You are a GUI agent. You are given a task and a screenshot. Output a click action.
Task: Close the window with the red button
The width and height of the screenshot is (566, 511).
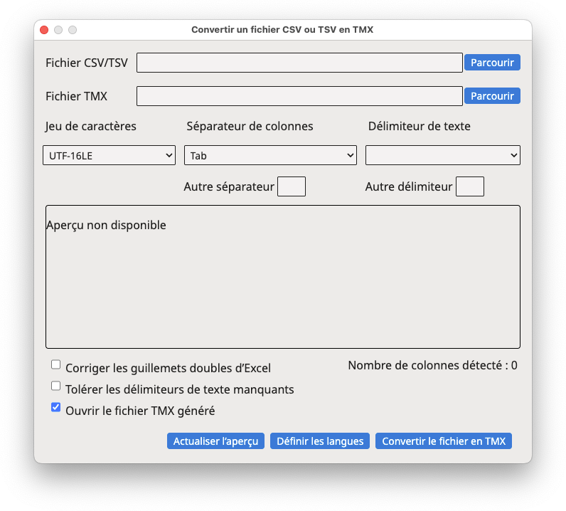[x=44, y=30]
